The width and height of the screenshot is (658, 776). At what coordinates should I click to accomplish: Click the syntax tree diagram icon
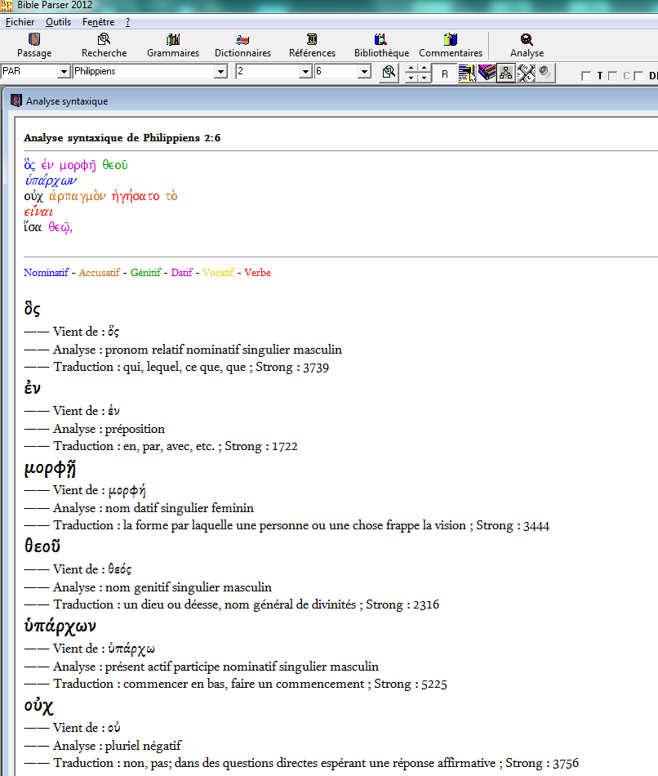click(505, 73)
